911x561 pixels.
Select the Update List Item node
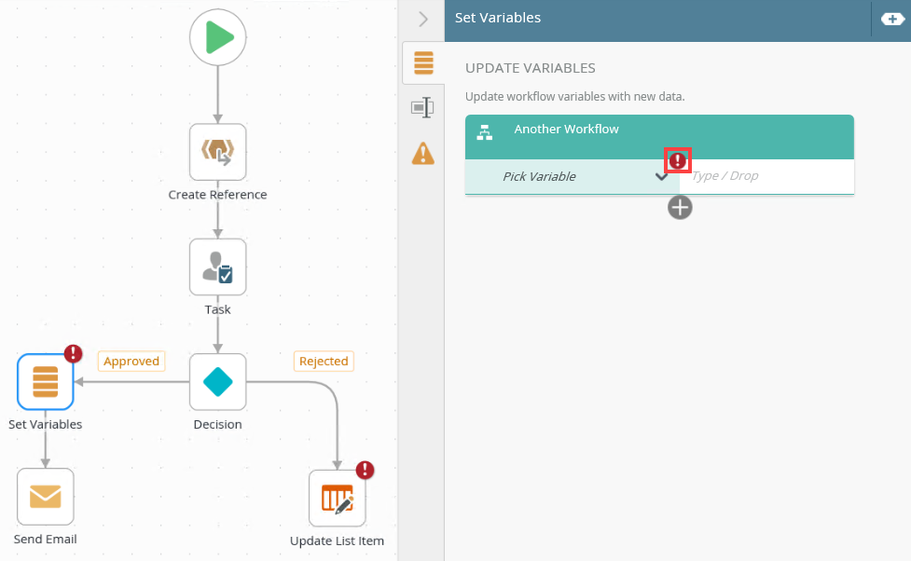[338, 499]
